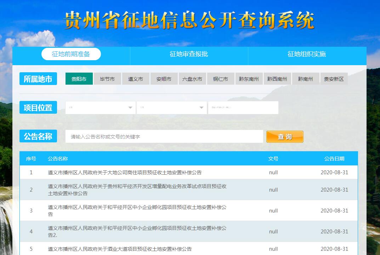The height and width of the screenshot is (255, 380).
Task: Click the third 项目位置 text field
Action: coord(243,108)
